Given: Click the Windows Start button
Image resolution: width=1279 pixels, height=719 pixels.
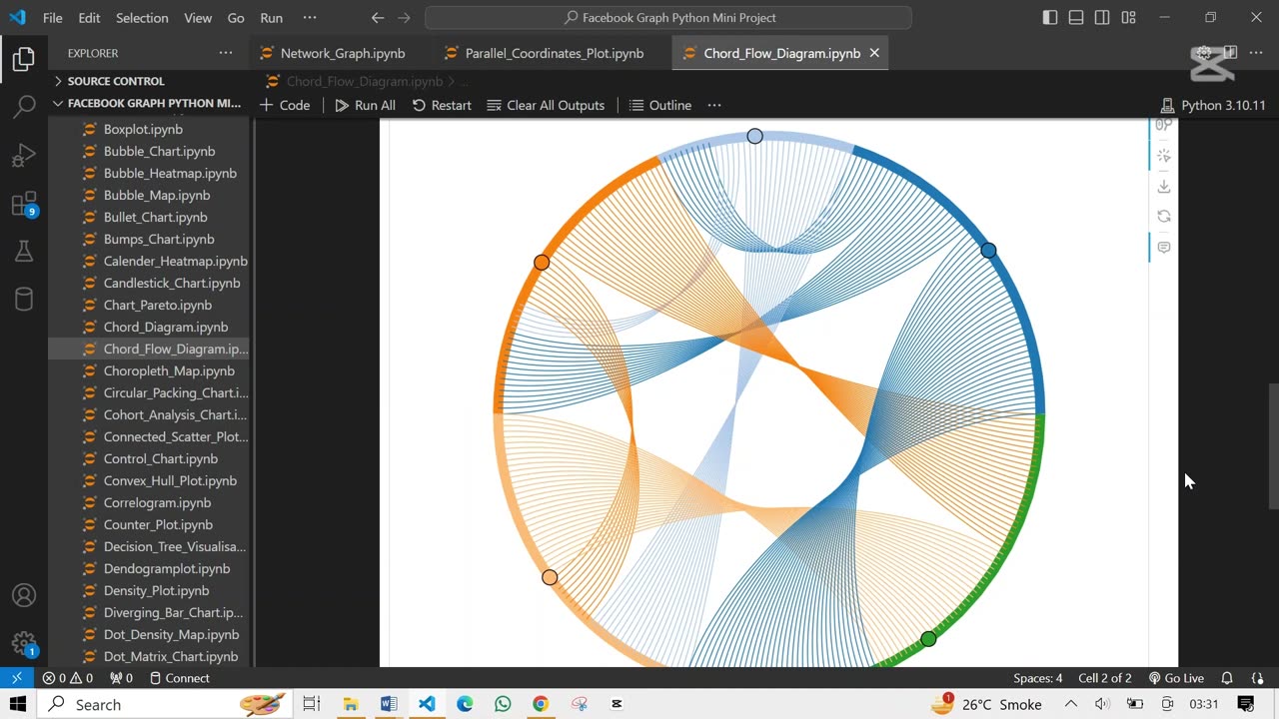Looking at the screenshot, I should 18,704.
